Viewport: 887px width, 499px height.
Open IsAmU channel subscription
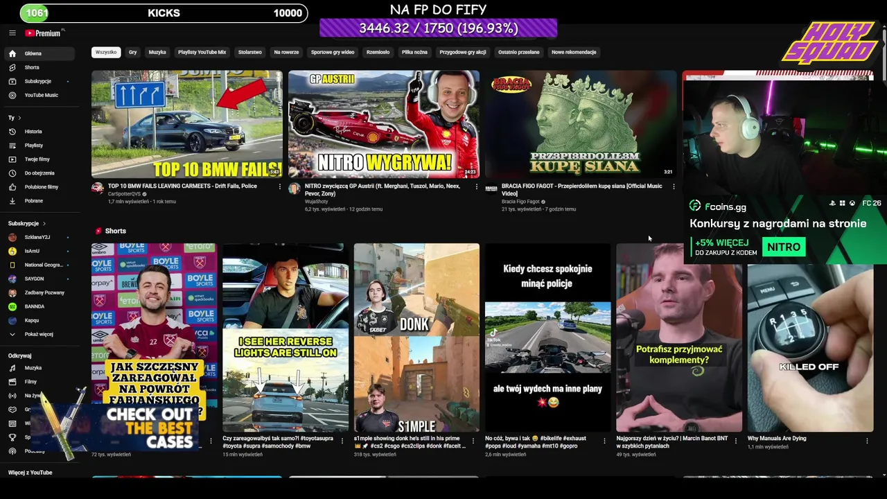[39, 251]
